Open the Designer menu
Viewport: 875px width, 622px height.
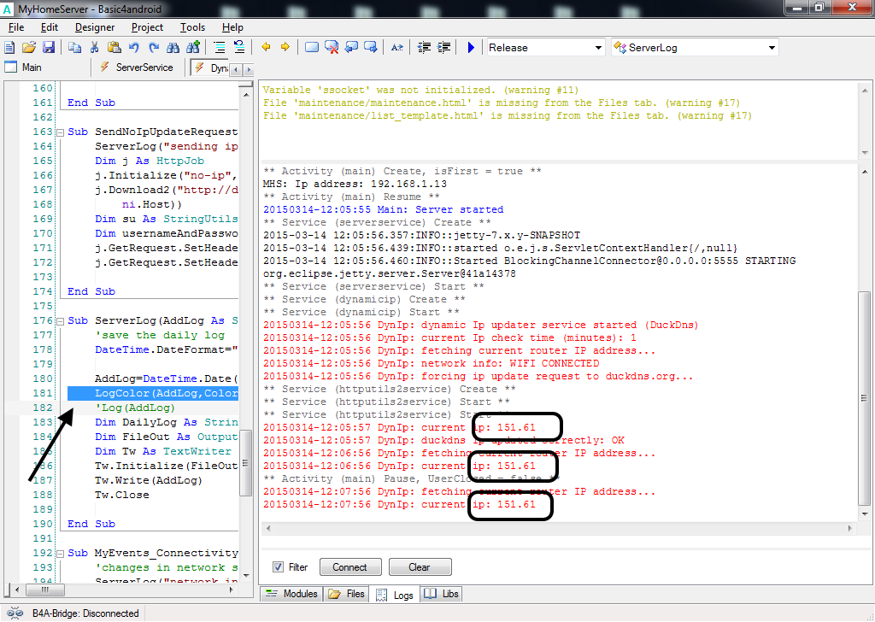94,27
